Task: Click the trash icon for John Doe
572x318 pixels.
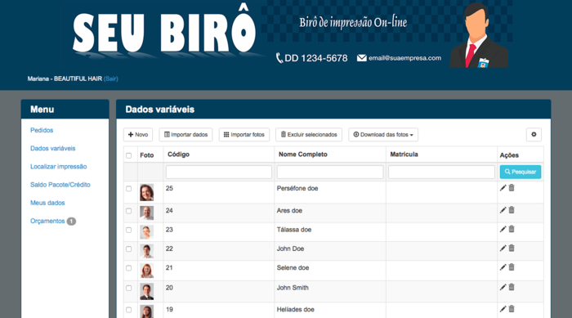Action: pyautogui.click(x=512, y=249)
